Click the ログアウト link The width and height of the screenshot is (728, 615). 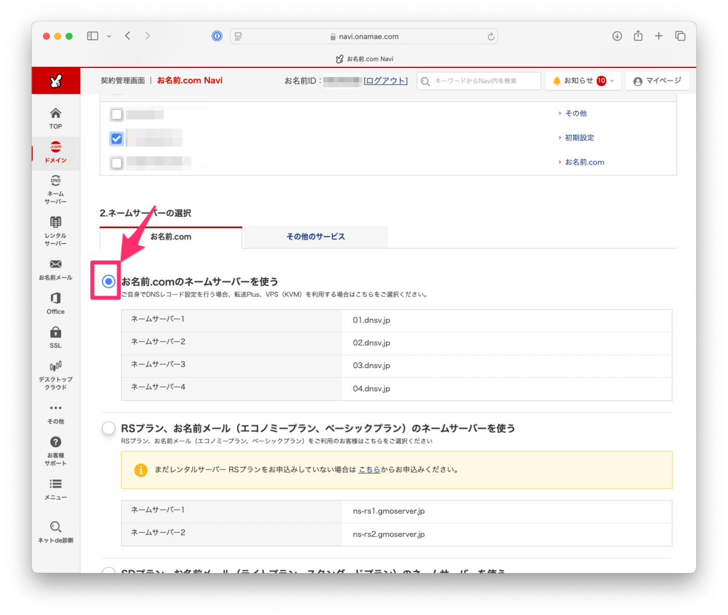pyautogui.click(x=386, y=81)
